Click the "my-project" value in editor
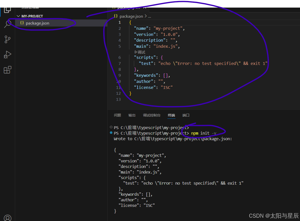Image resolution: width=300 pixels, height=221 pixels. tap(168, 29)
